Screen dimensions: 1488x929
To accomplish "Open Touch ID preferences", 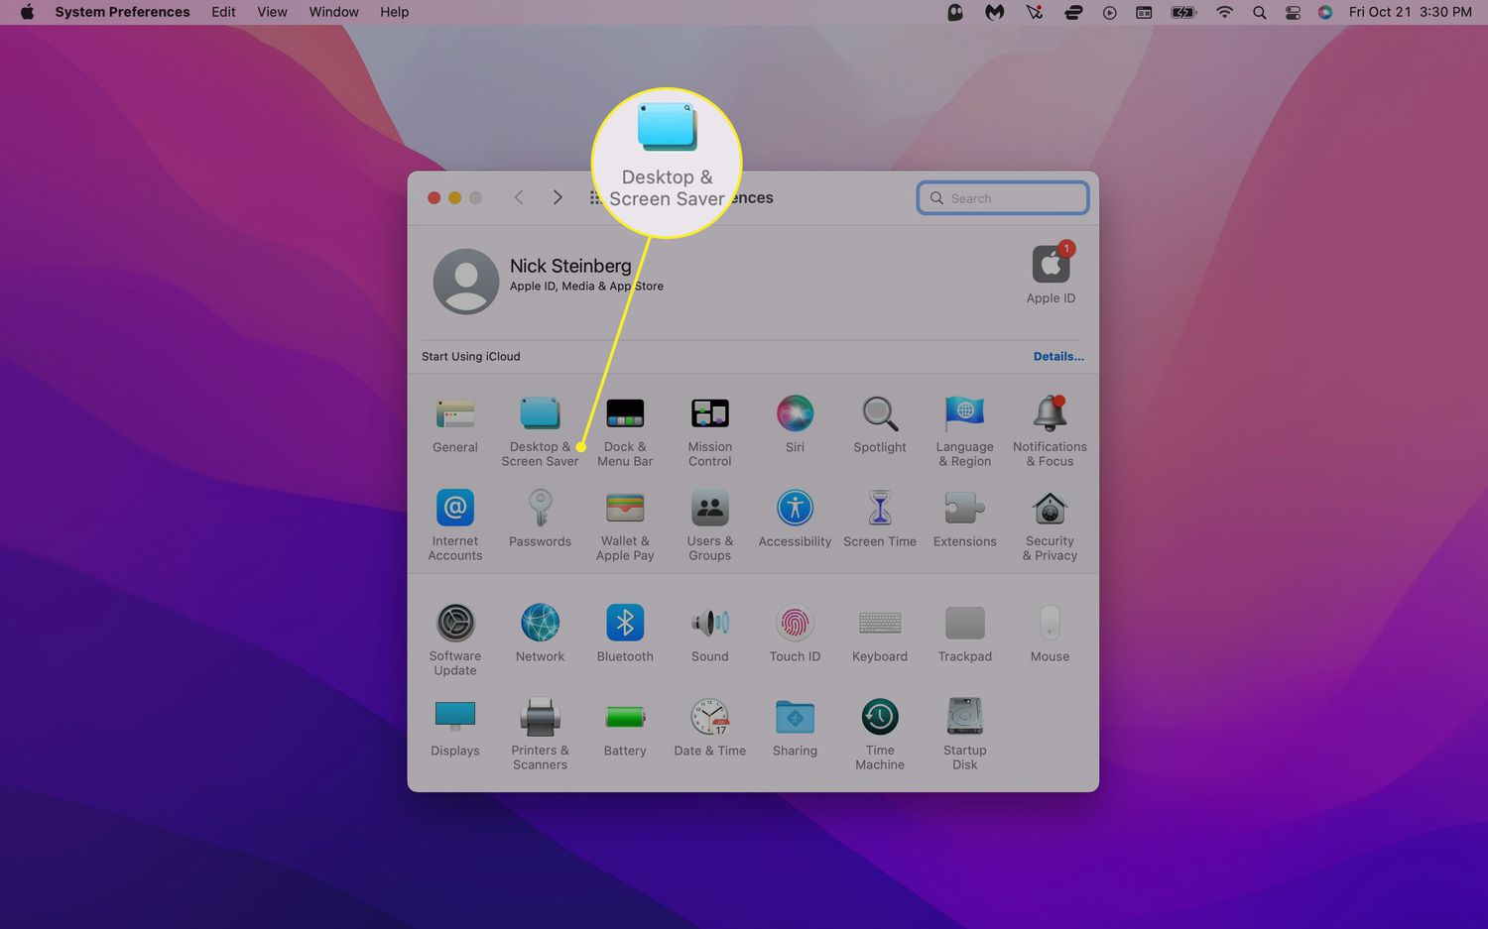I will pyautogui.click(x=795, y=634).
